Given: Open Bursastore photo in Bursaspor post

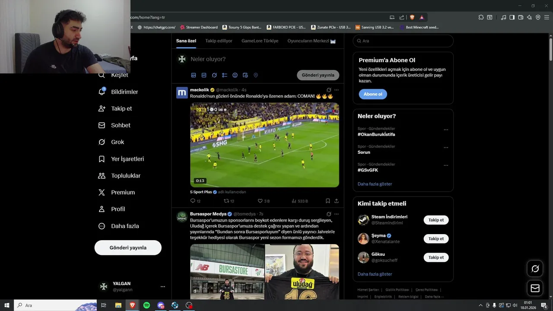Looking at the screenshot, I should [227, 272].
